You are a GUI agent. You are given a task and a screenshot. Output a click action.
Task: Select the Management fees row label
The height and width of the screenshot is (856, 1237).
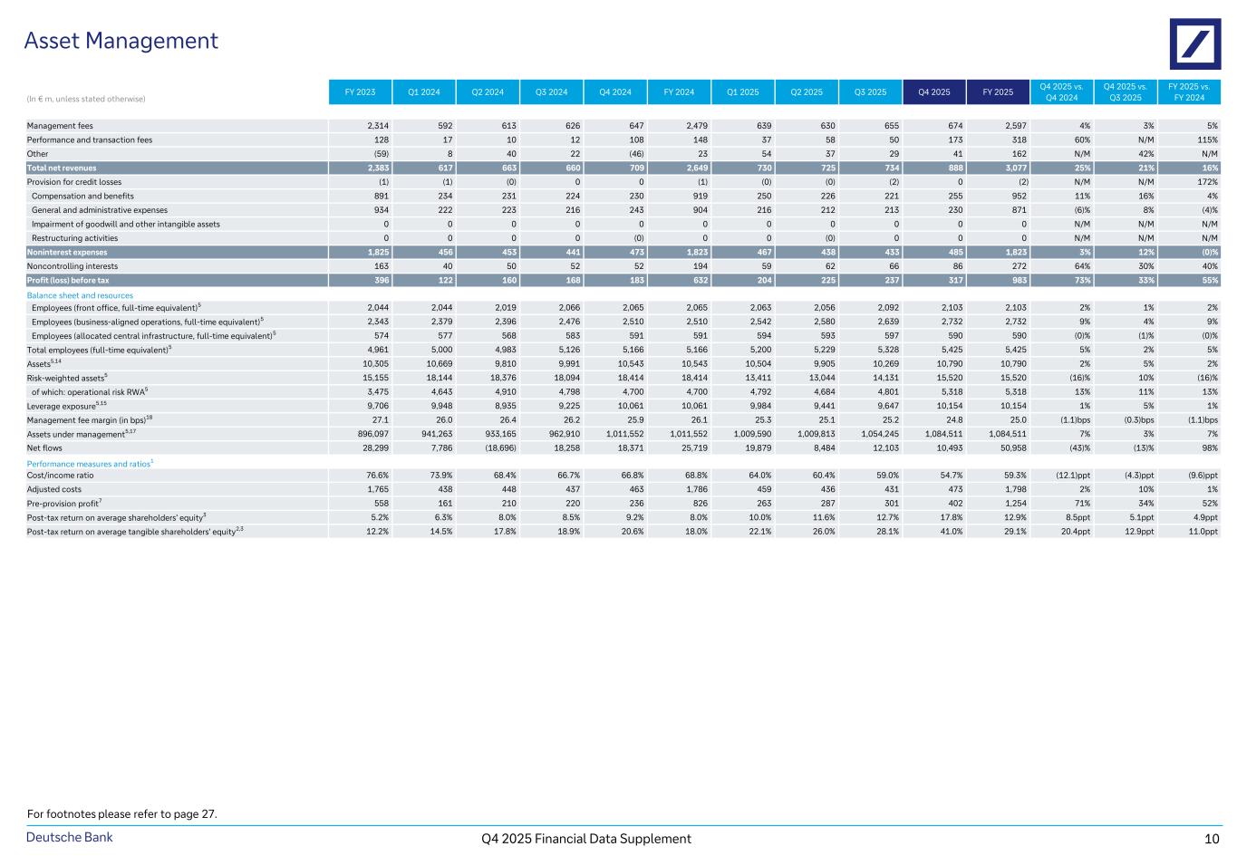[60, 126]
